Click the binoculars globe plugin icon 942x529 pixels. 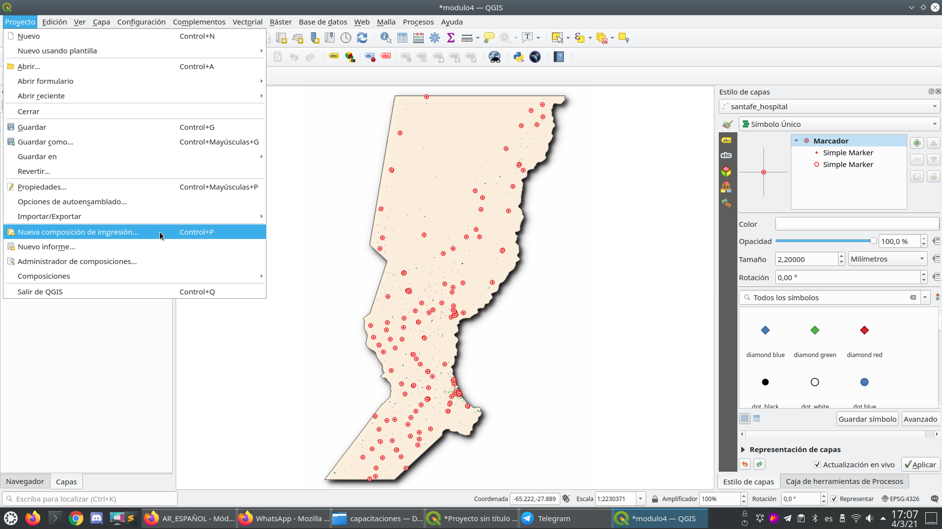click(x=495, y=57)
